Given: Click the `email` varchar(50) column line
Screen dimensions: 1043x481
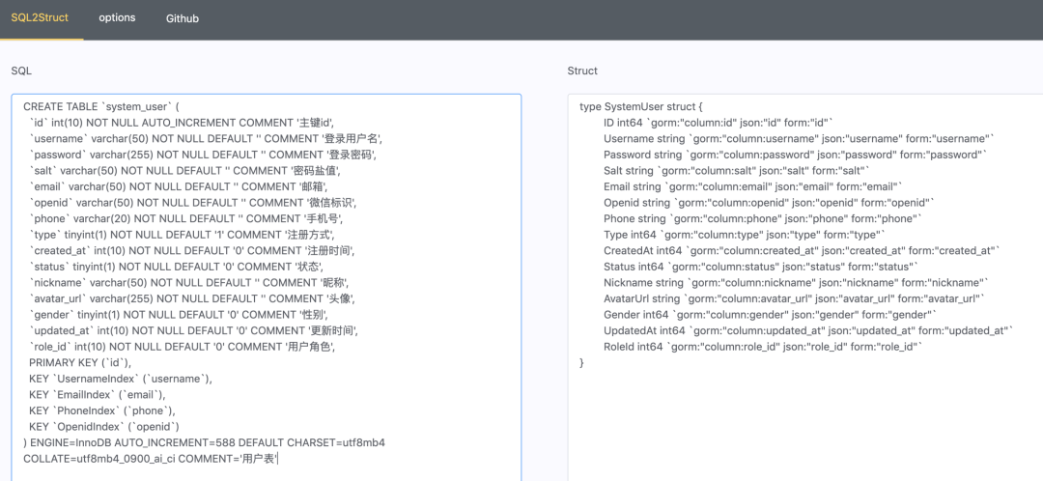Looking at the screenshot, I should [x=179, y=186].
